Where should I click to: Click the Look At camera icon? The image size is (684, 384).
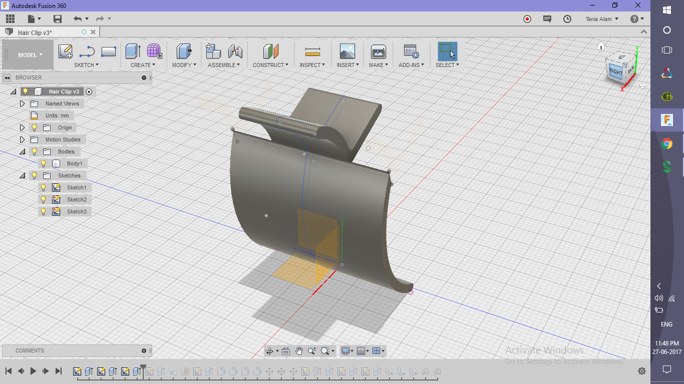click(286, 351)
